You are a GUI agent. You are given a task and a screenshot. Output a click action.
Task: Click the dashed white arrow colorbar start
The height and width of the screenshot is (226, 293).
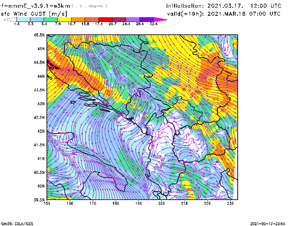pyautogui.click(x=10, y=19)
